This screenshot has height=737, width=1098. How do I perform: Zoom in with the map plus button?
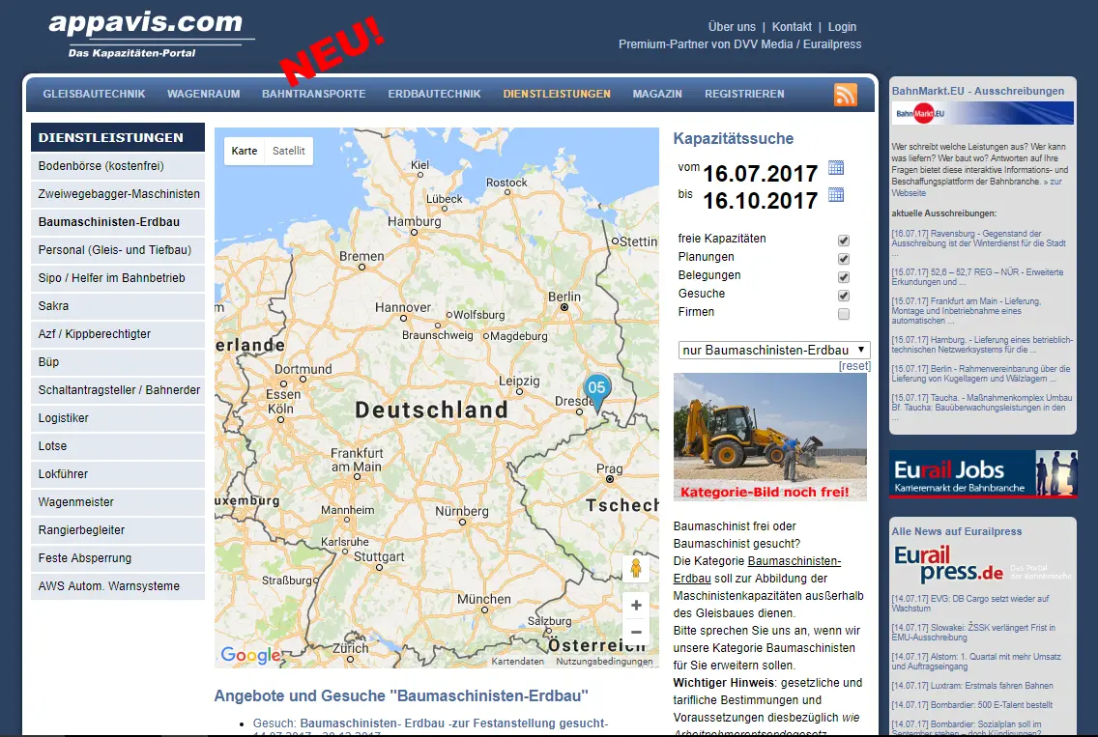tap(636, 606)
